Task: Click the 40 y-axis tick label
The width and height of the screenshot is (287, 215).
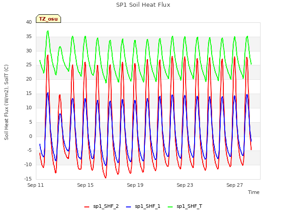Action: pyautogui.click(x=29, y=22)
